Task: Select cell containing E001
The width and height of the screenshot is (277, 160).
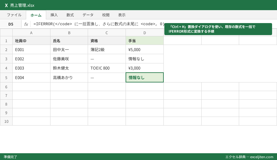Action: (x=31, y=50)
